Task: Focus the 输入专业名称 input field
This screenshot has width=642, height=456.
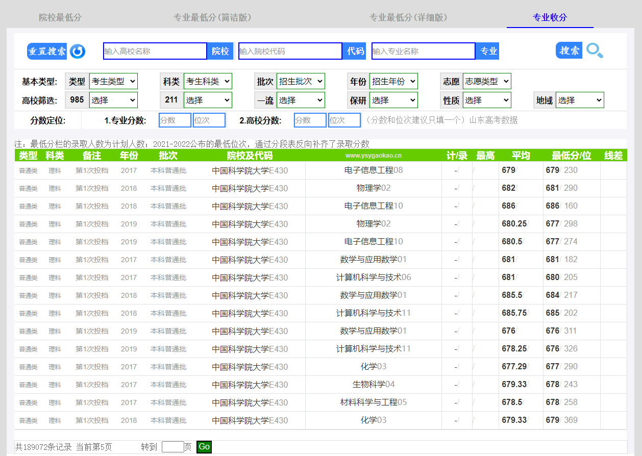Action: (x=424, y=51)
